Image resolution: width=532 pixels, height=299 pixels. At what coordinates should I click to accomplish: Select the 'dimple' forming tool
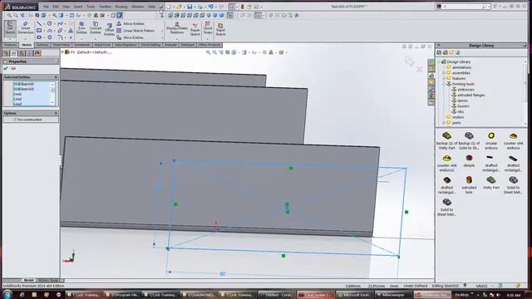(469, 160)
